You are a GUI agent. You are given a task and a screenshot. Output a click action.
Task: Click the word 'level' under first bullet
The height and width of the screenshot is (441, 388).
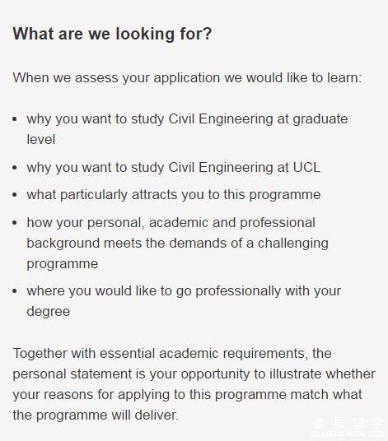pos(41,140)
